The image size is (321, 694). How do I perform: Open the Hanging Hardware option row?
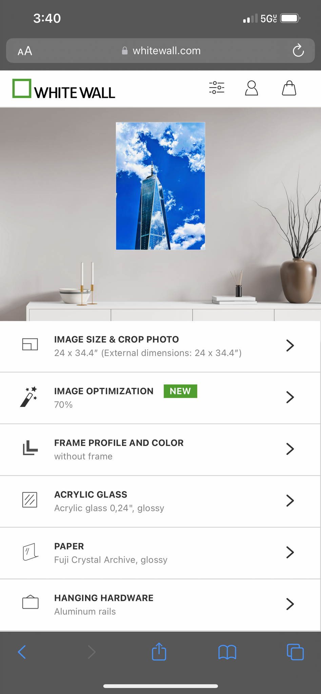click(160, 605)
